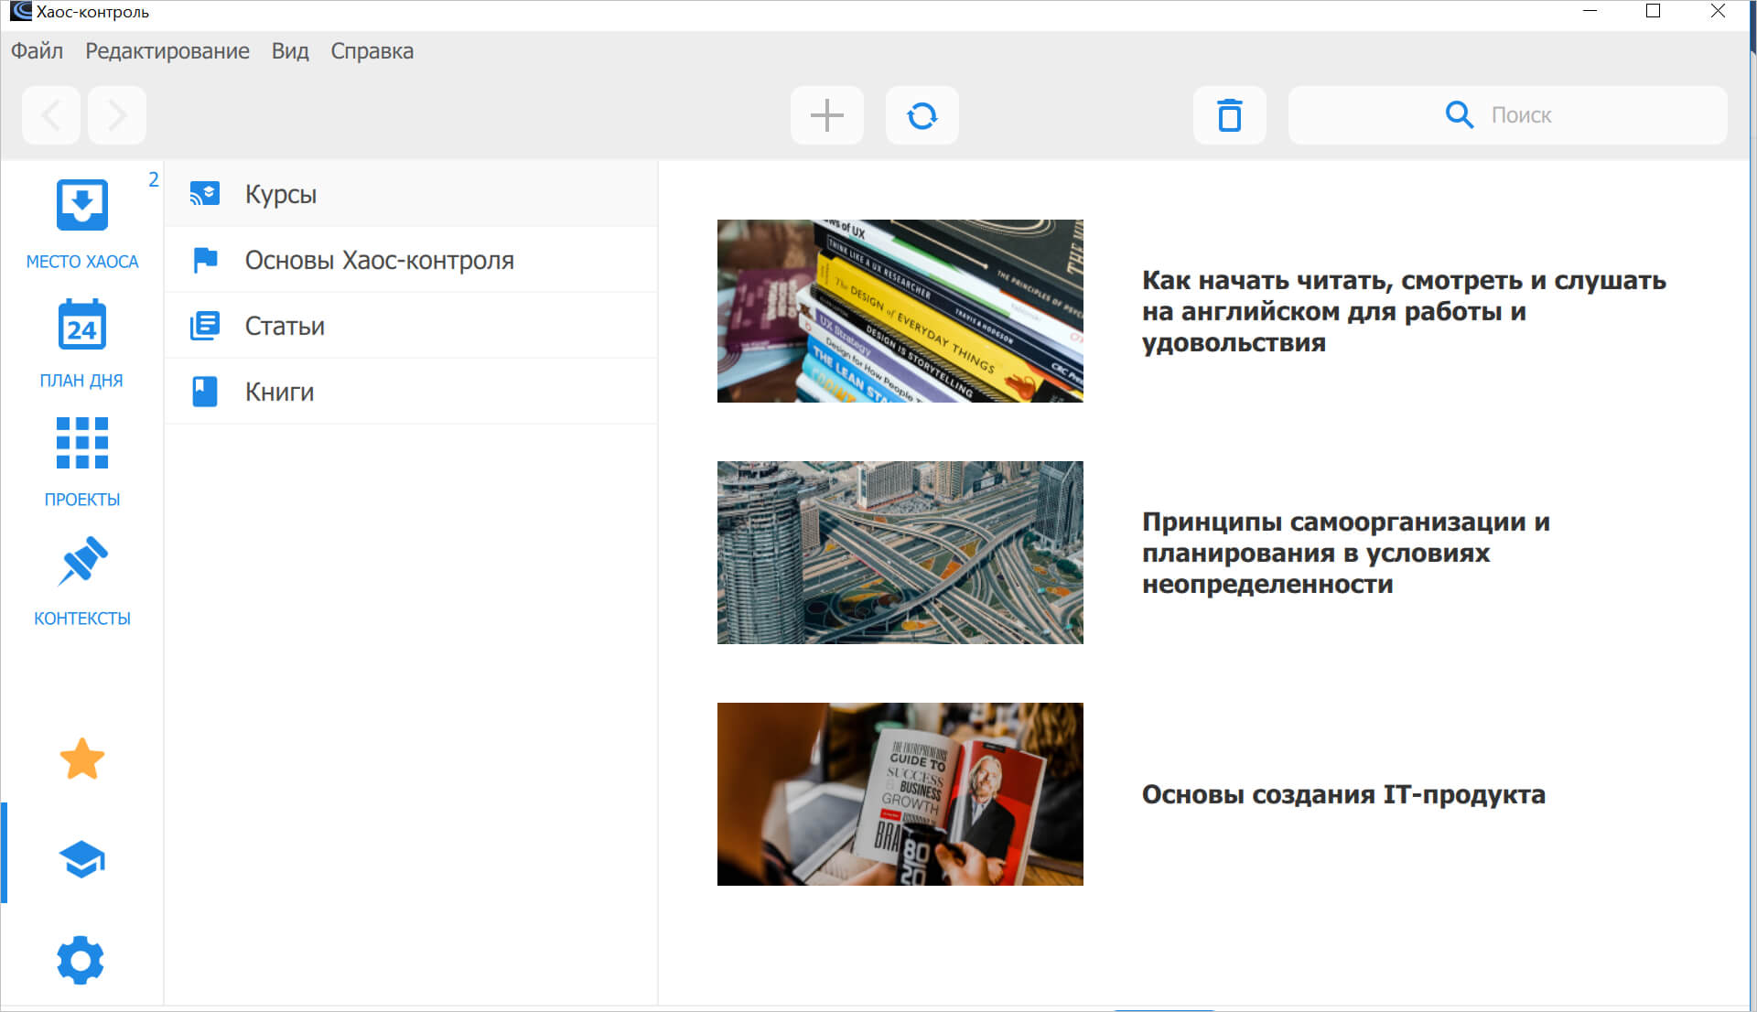
Task: Click the Хаос-контроль app icon in title bar
Action: (20, 11)
